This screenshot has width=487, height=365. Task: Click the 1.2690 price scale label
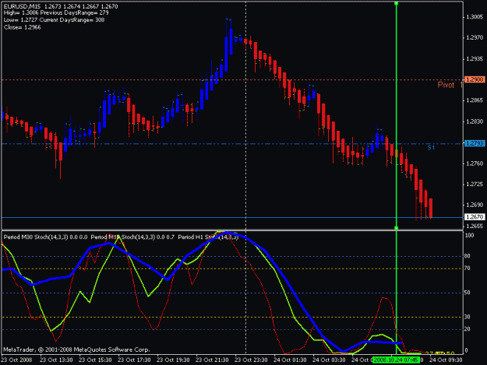click(x=475, y=205)
